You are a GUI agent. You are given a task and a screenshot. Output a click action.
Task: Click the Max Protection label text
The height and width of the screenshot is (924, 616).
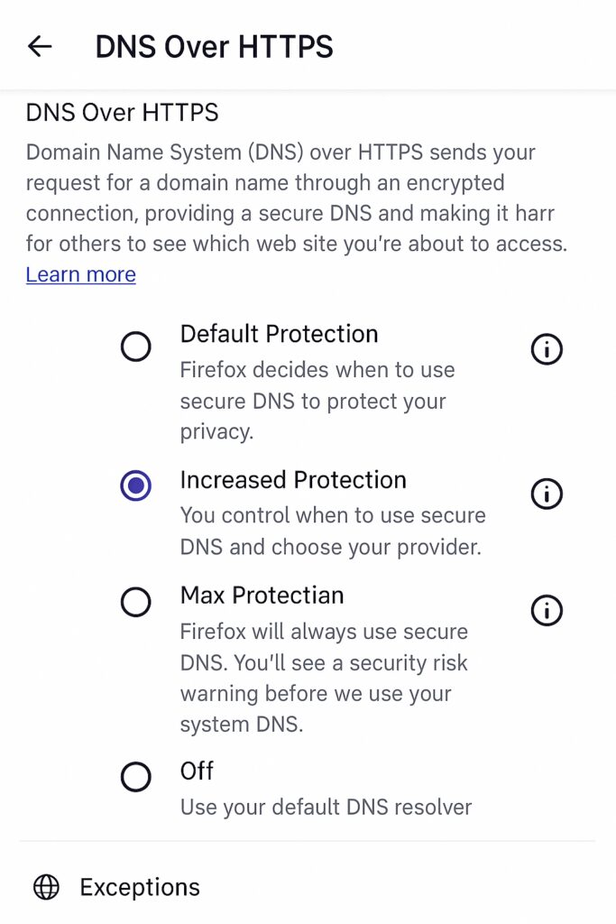(x=262, y=596)
